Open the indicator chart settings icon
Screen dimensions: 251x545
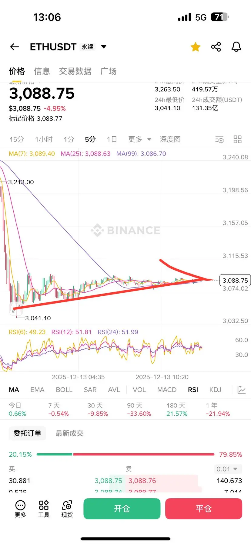[x=241, y=390]
